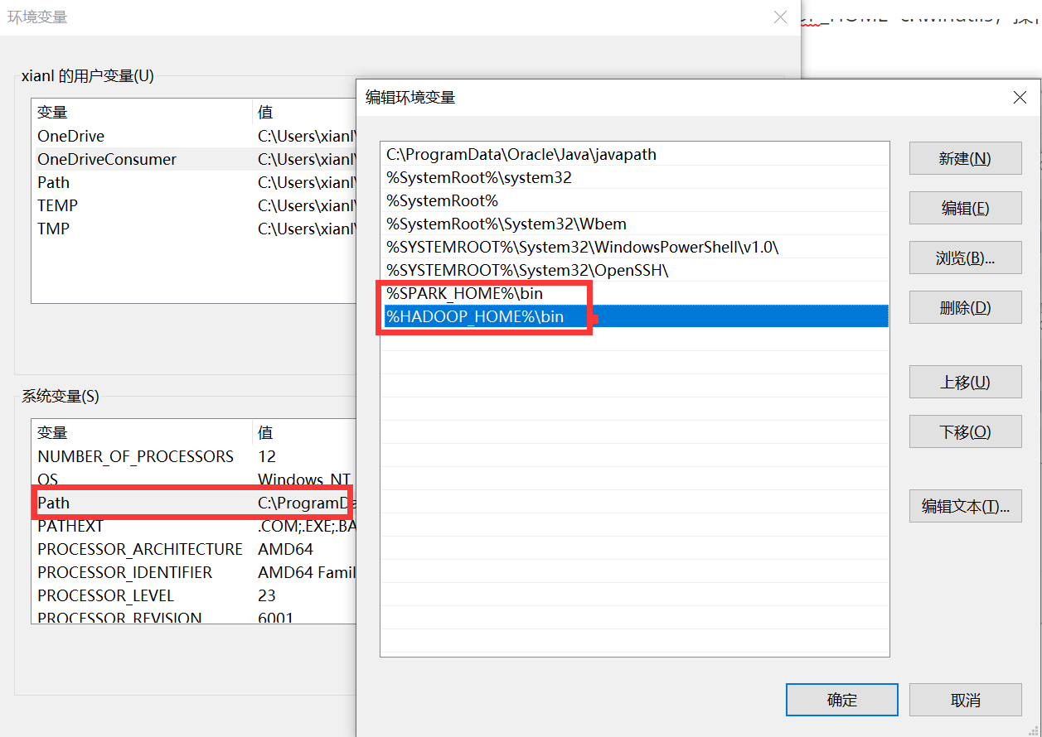Click the 编辑文本(T)... button
Image resolution: width=1042 pixels, height=737 pixels.
point(965,506)
